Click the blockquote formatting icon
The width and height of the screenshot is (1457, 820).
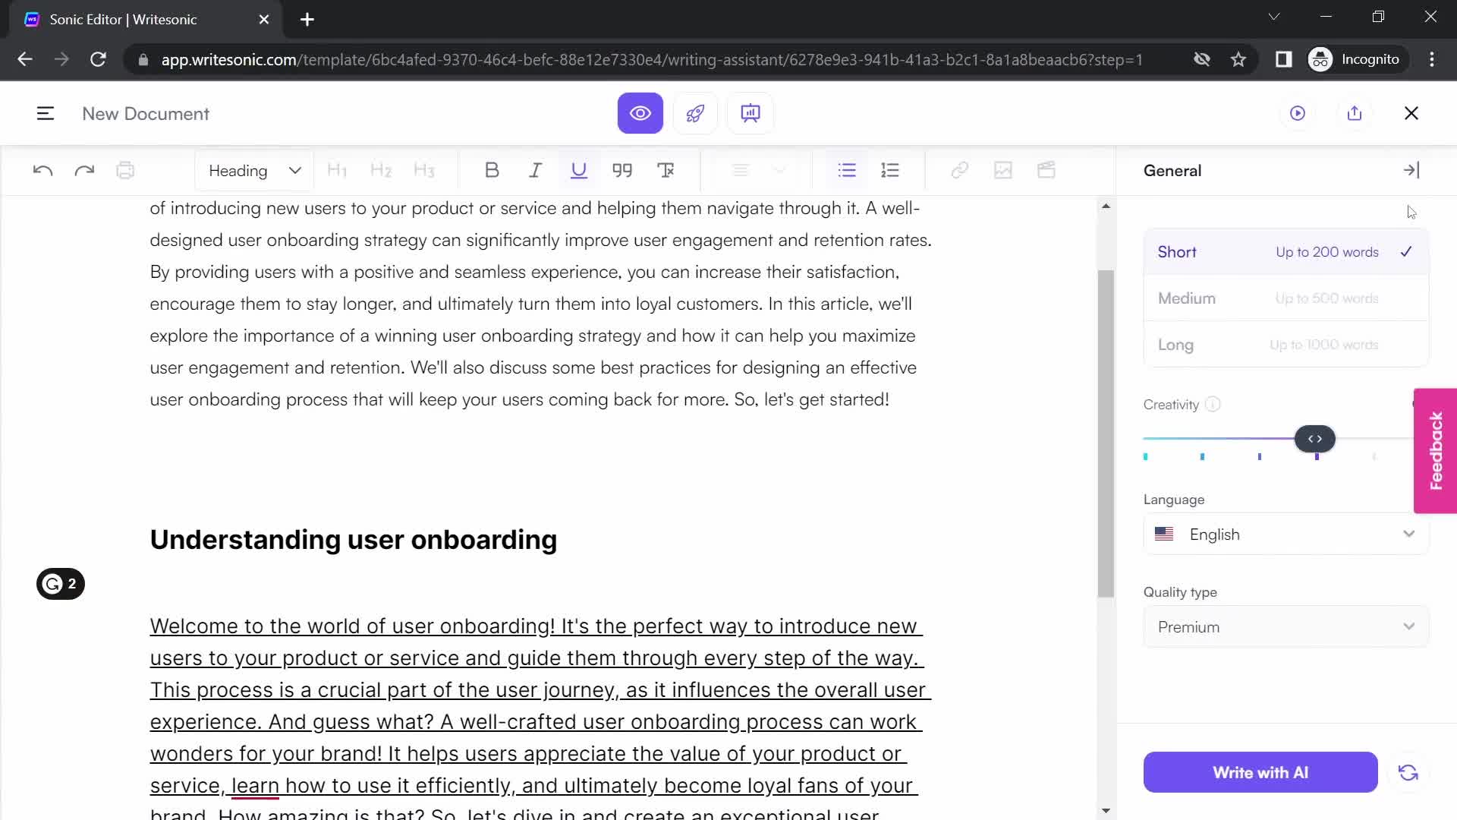click(622, 170)
